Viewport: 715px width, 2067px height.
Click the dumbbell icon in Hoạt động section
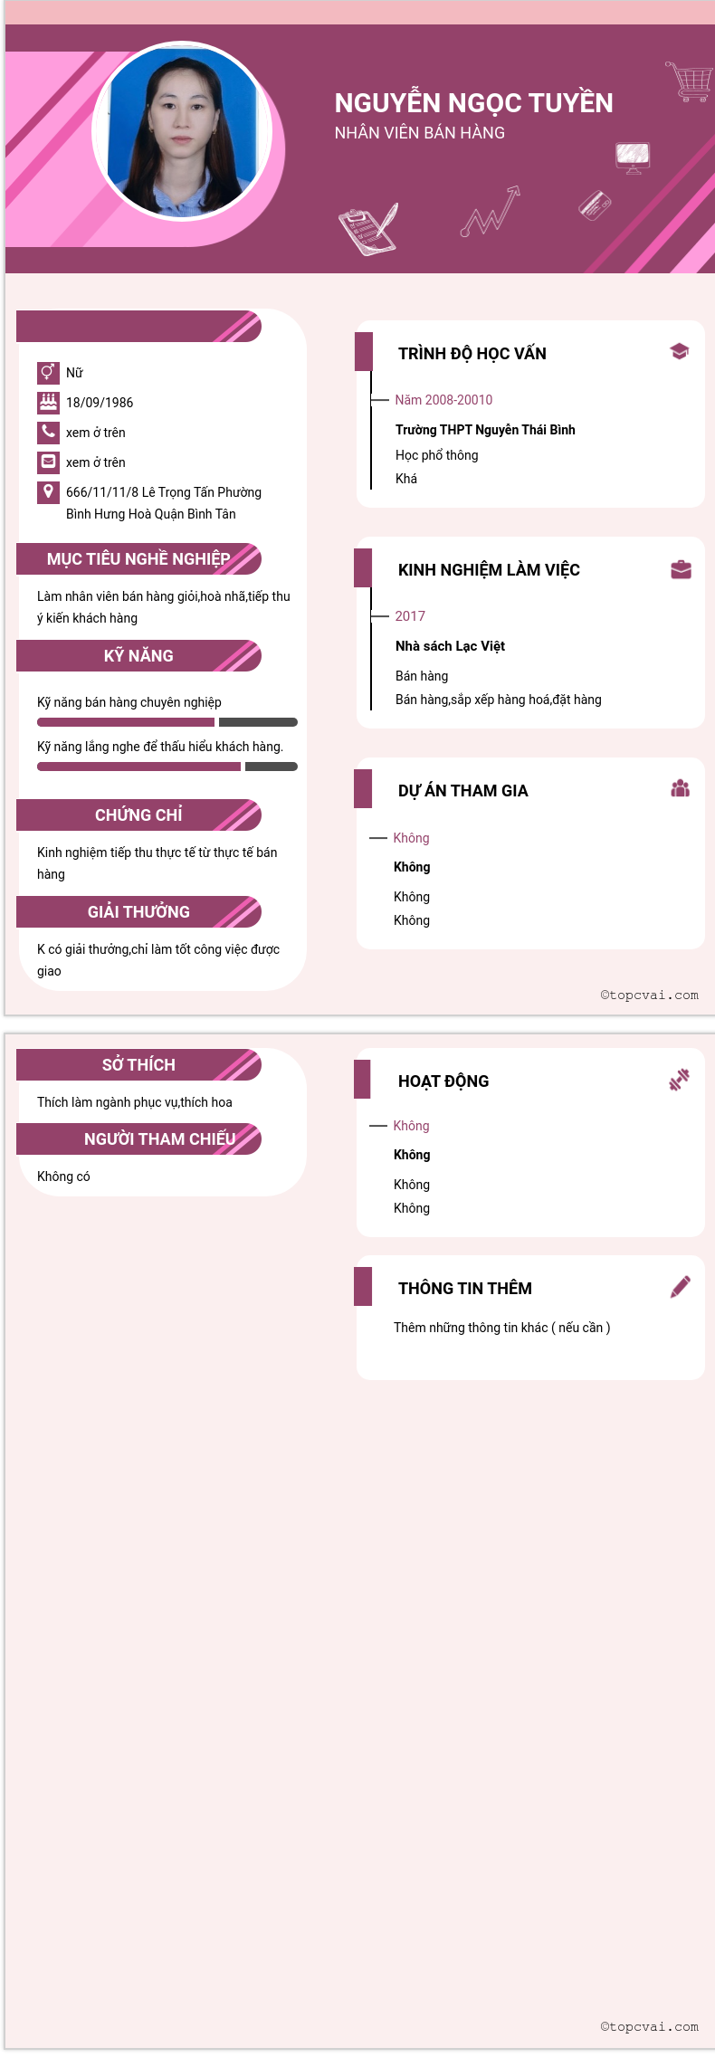[x=680, y=1079]
